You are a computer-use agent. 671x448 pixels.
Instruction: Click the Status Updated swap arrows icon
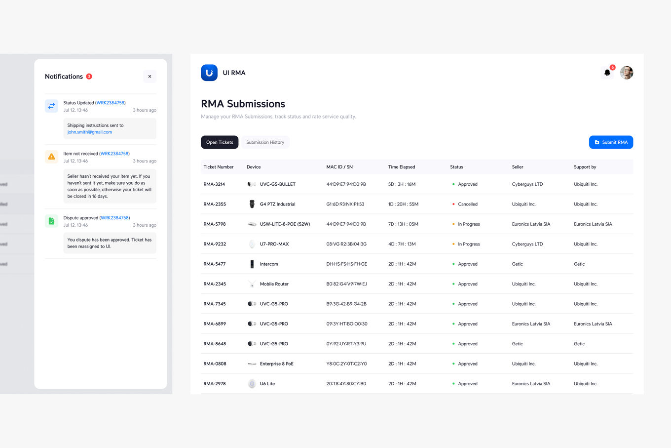point(51,106)
